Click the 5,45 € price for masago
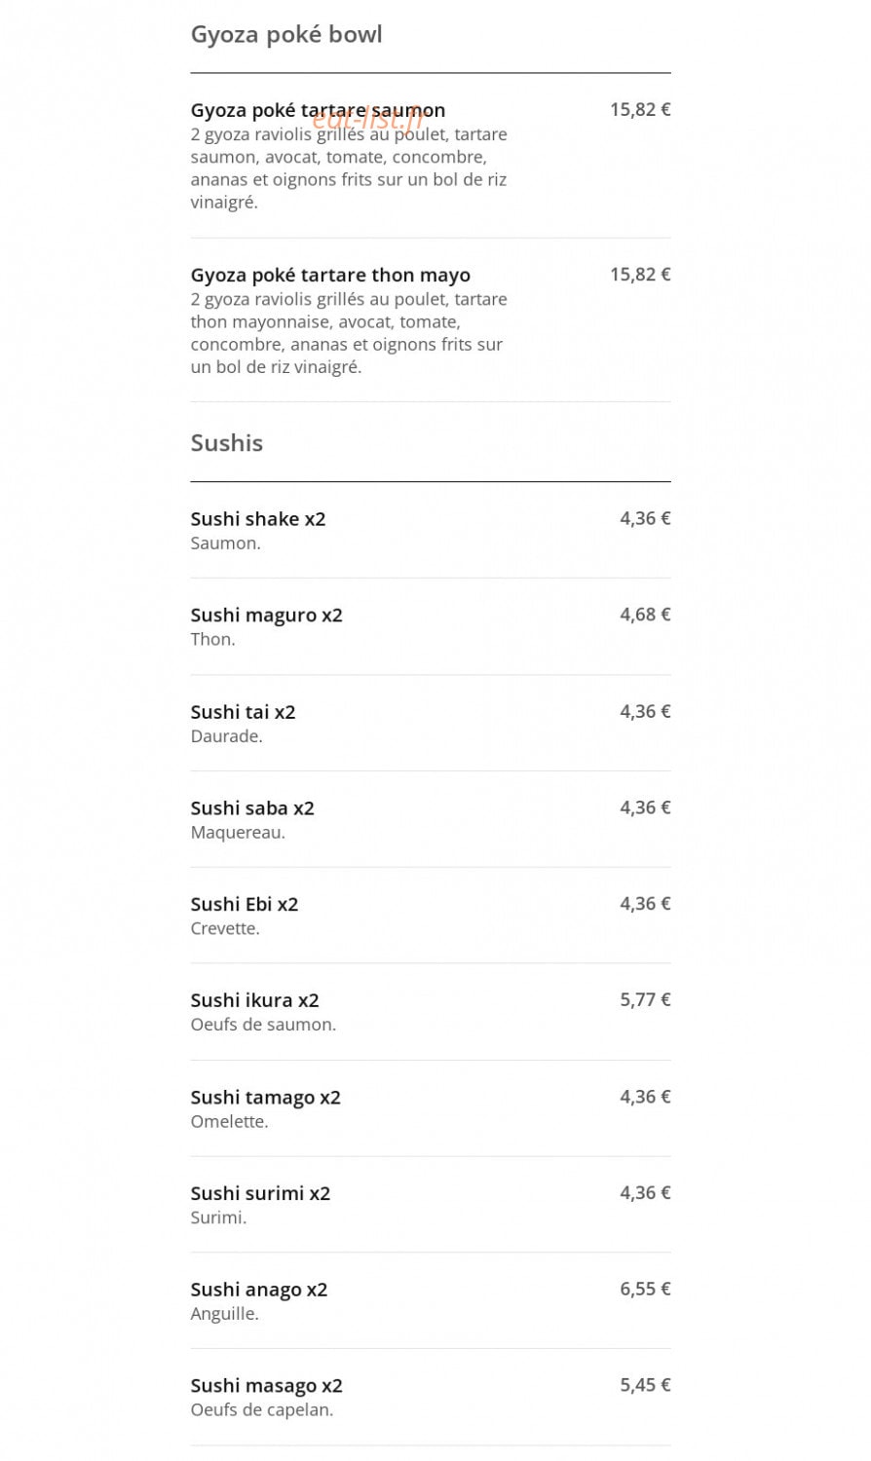This screenshot has width=871, height=1461. point(645,1385)
